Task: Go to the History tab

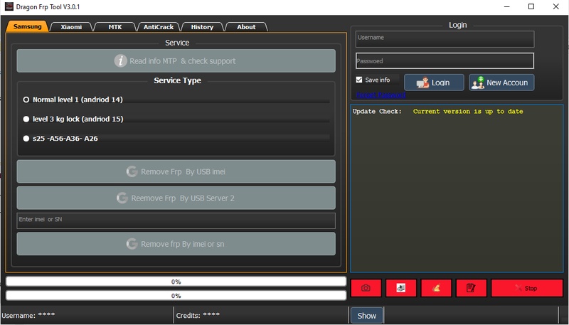Action: [202, 27]
